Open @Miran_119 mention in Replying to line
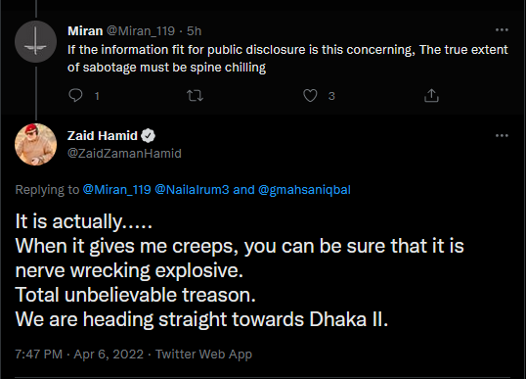Image resolution: width=526 pixels, height=379 pixels. tap(116, 190)
